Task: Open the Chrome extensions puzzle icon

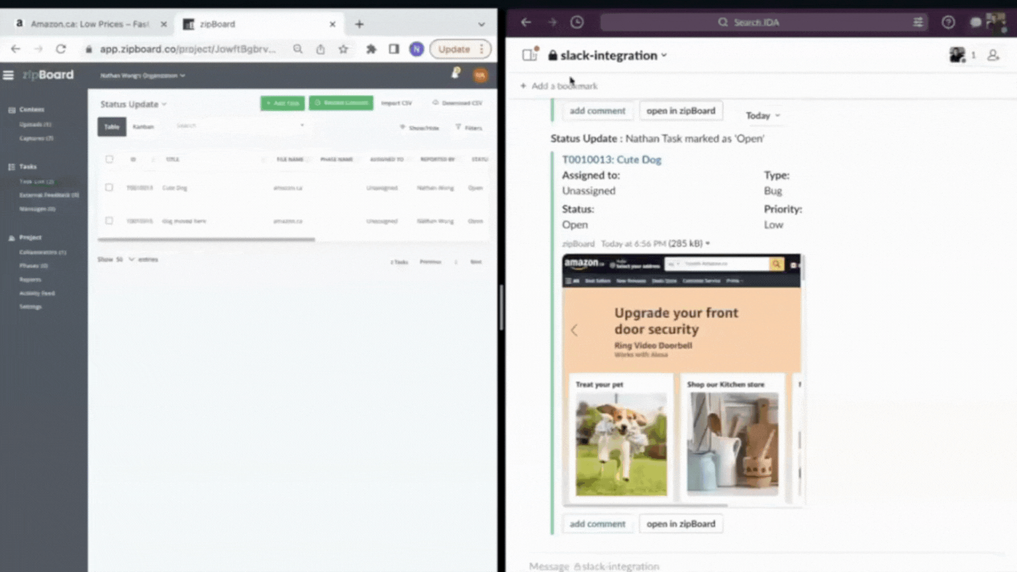Action: [x=371, y=49]
